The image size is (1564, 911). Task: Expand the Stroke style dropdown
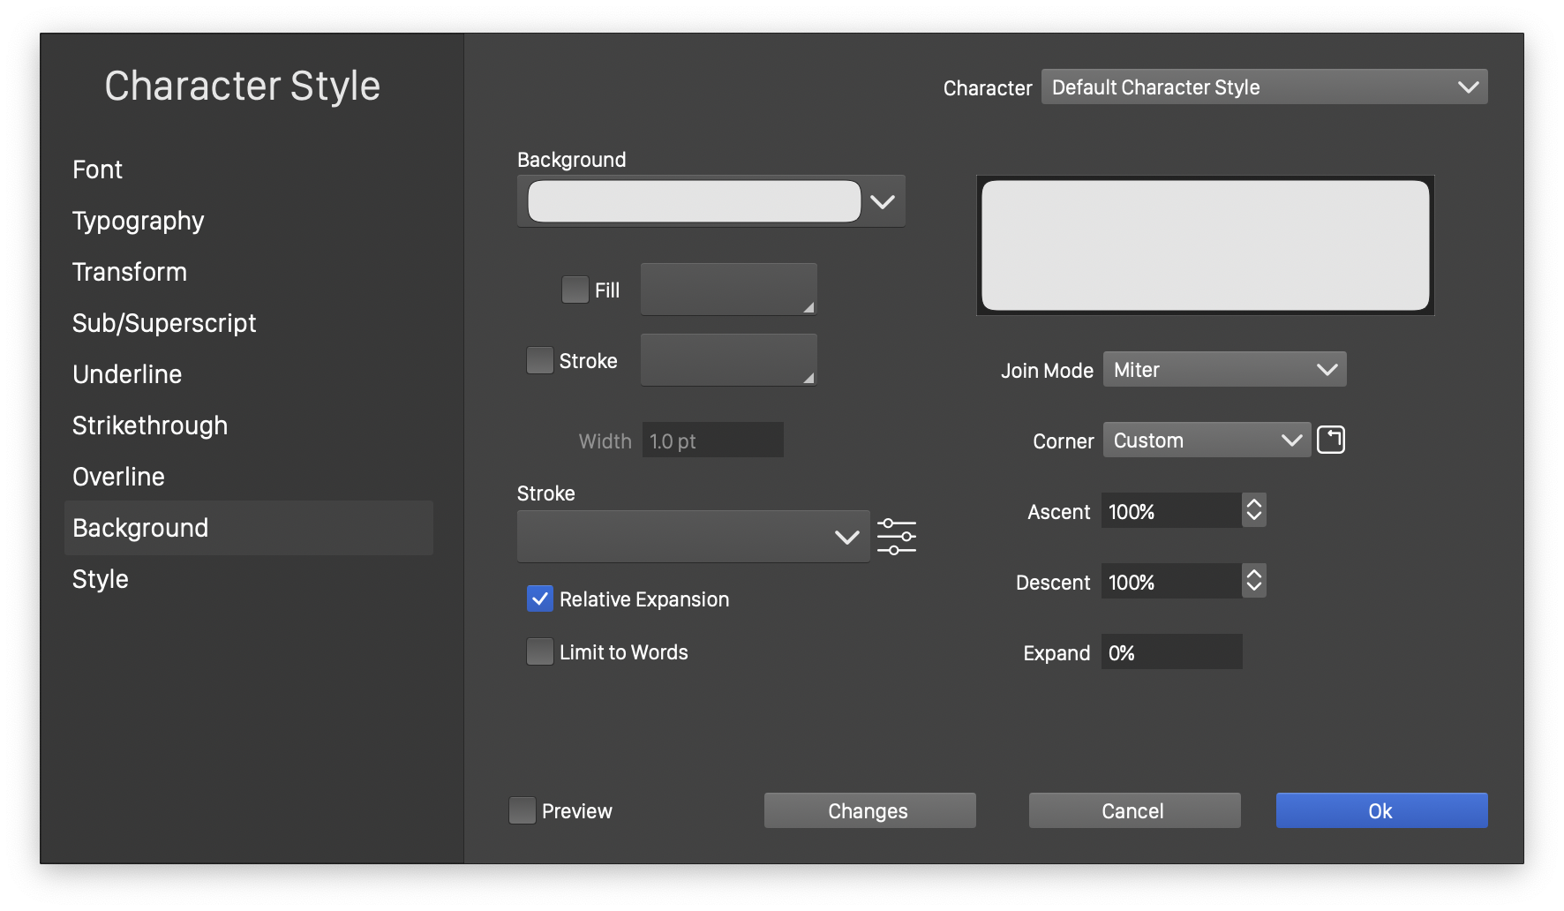tap(693, 537)
